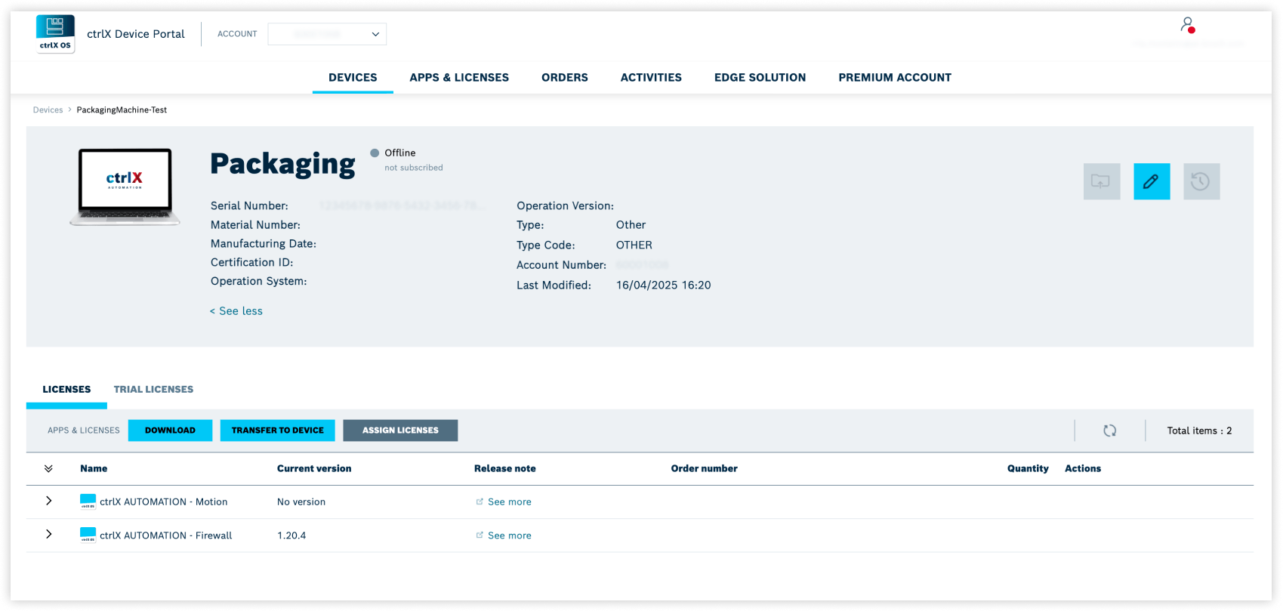Open the user profile icon
The width and height of the screenshot is (1283, 611).
coord(1188,25)
